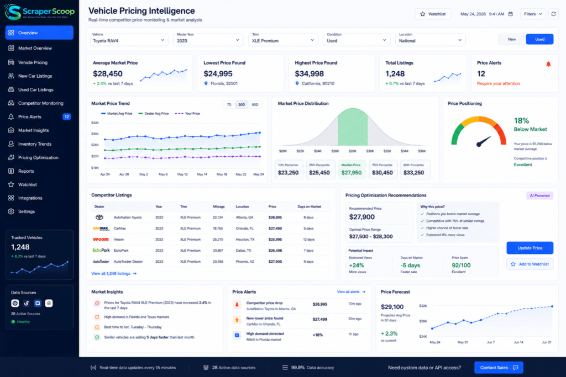Screen dimensions: 566x377
Task: Click the Median Price $27,950 card
Action: (x=351, y=169)
